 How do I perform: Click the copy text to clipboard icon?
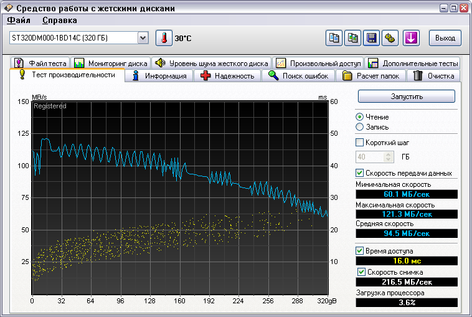334,38
